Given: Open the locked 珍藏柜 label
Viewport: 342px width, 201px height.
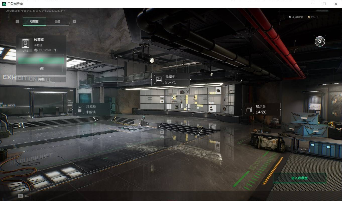Looking at the screenshot, I should [92, 109].
